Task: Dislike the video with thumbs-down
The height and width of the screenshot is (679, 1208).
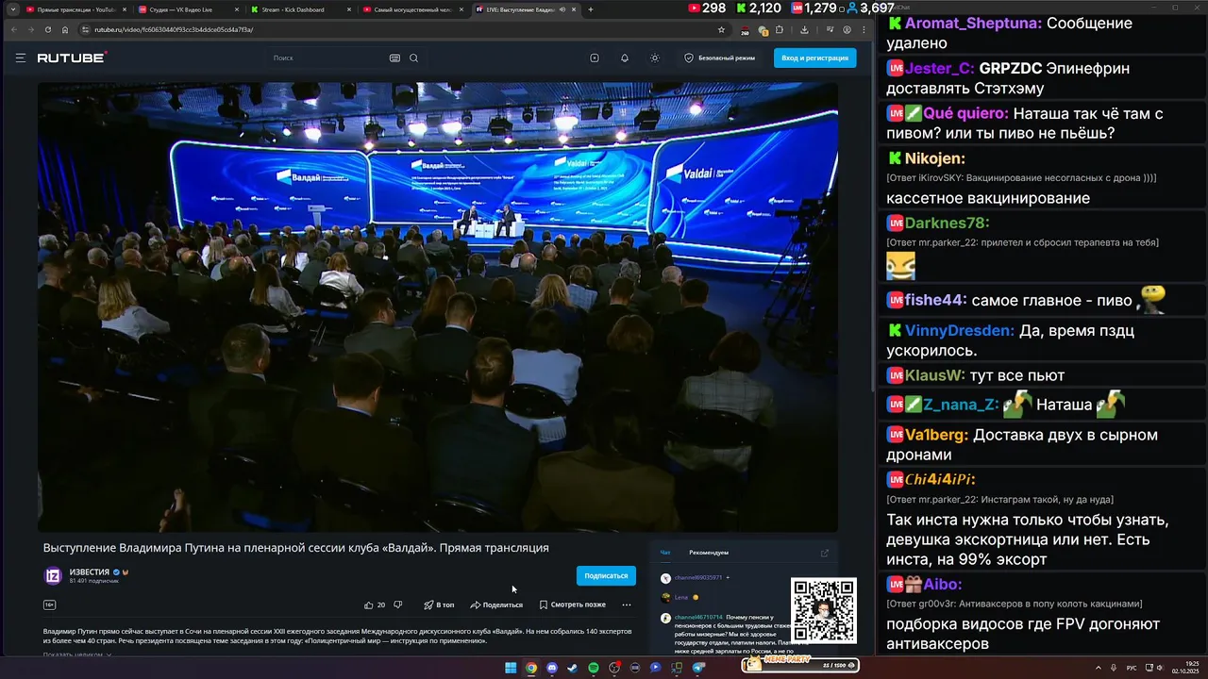Action: tap(397, 604)
